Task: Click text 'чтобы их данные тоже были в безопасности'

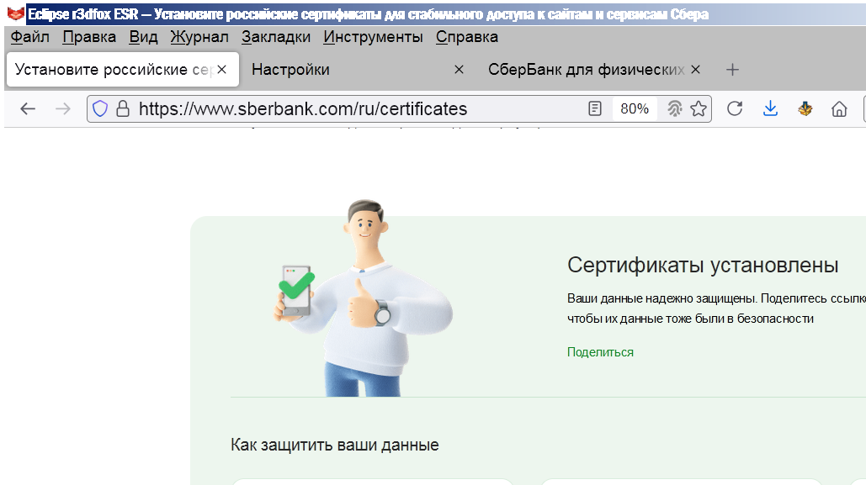Action: click(690, 319)
